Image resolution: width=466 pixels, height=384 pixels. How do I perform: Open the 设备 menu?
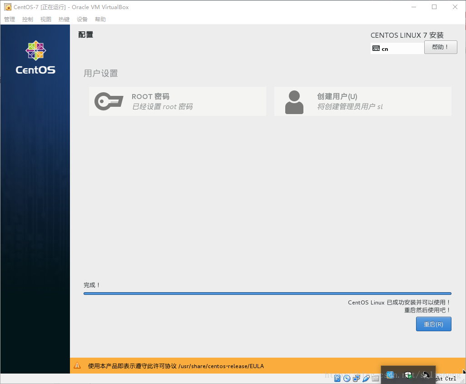pyautogui.click(x=82, y=20)
